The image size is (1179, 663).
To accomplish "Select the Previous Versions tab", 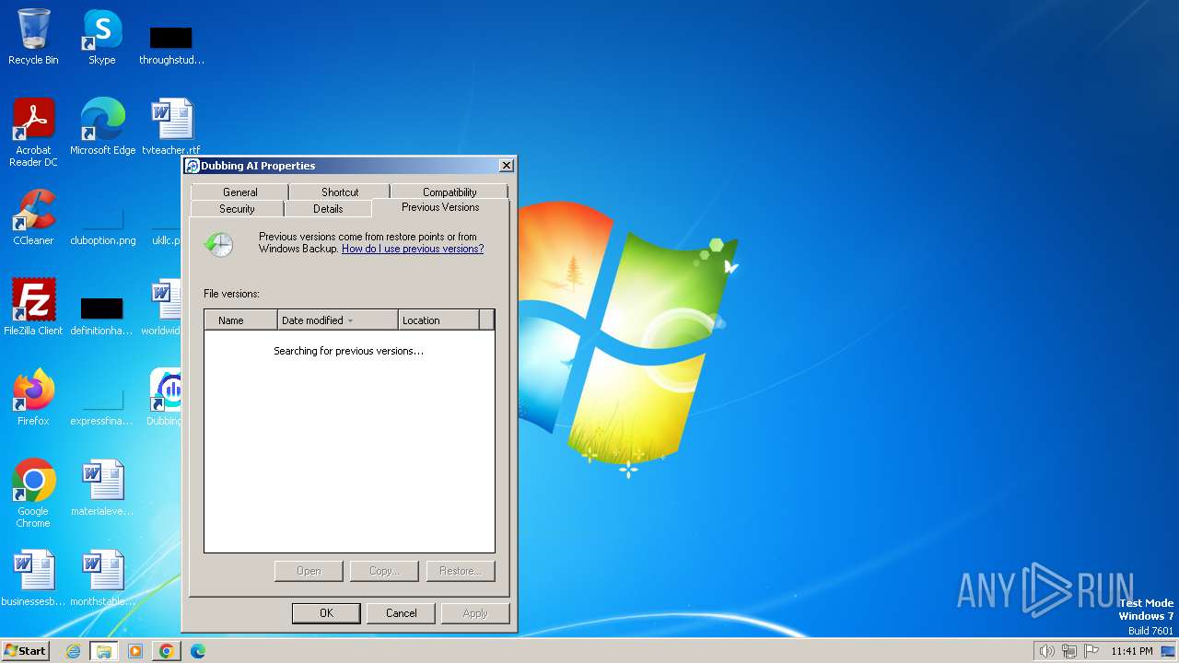I will [440, 207].
